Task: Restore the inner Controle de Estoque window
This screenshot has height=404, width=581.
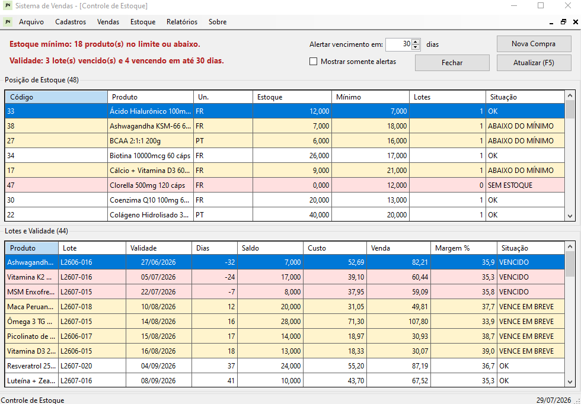Action: click(564, 22)
